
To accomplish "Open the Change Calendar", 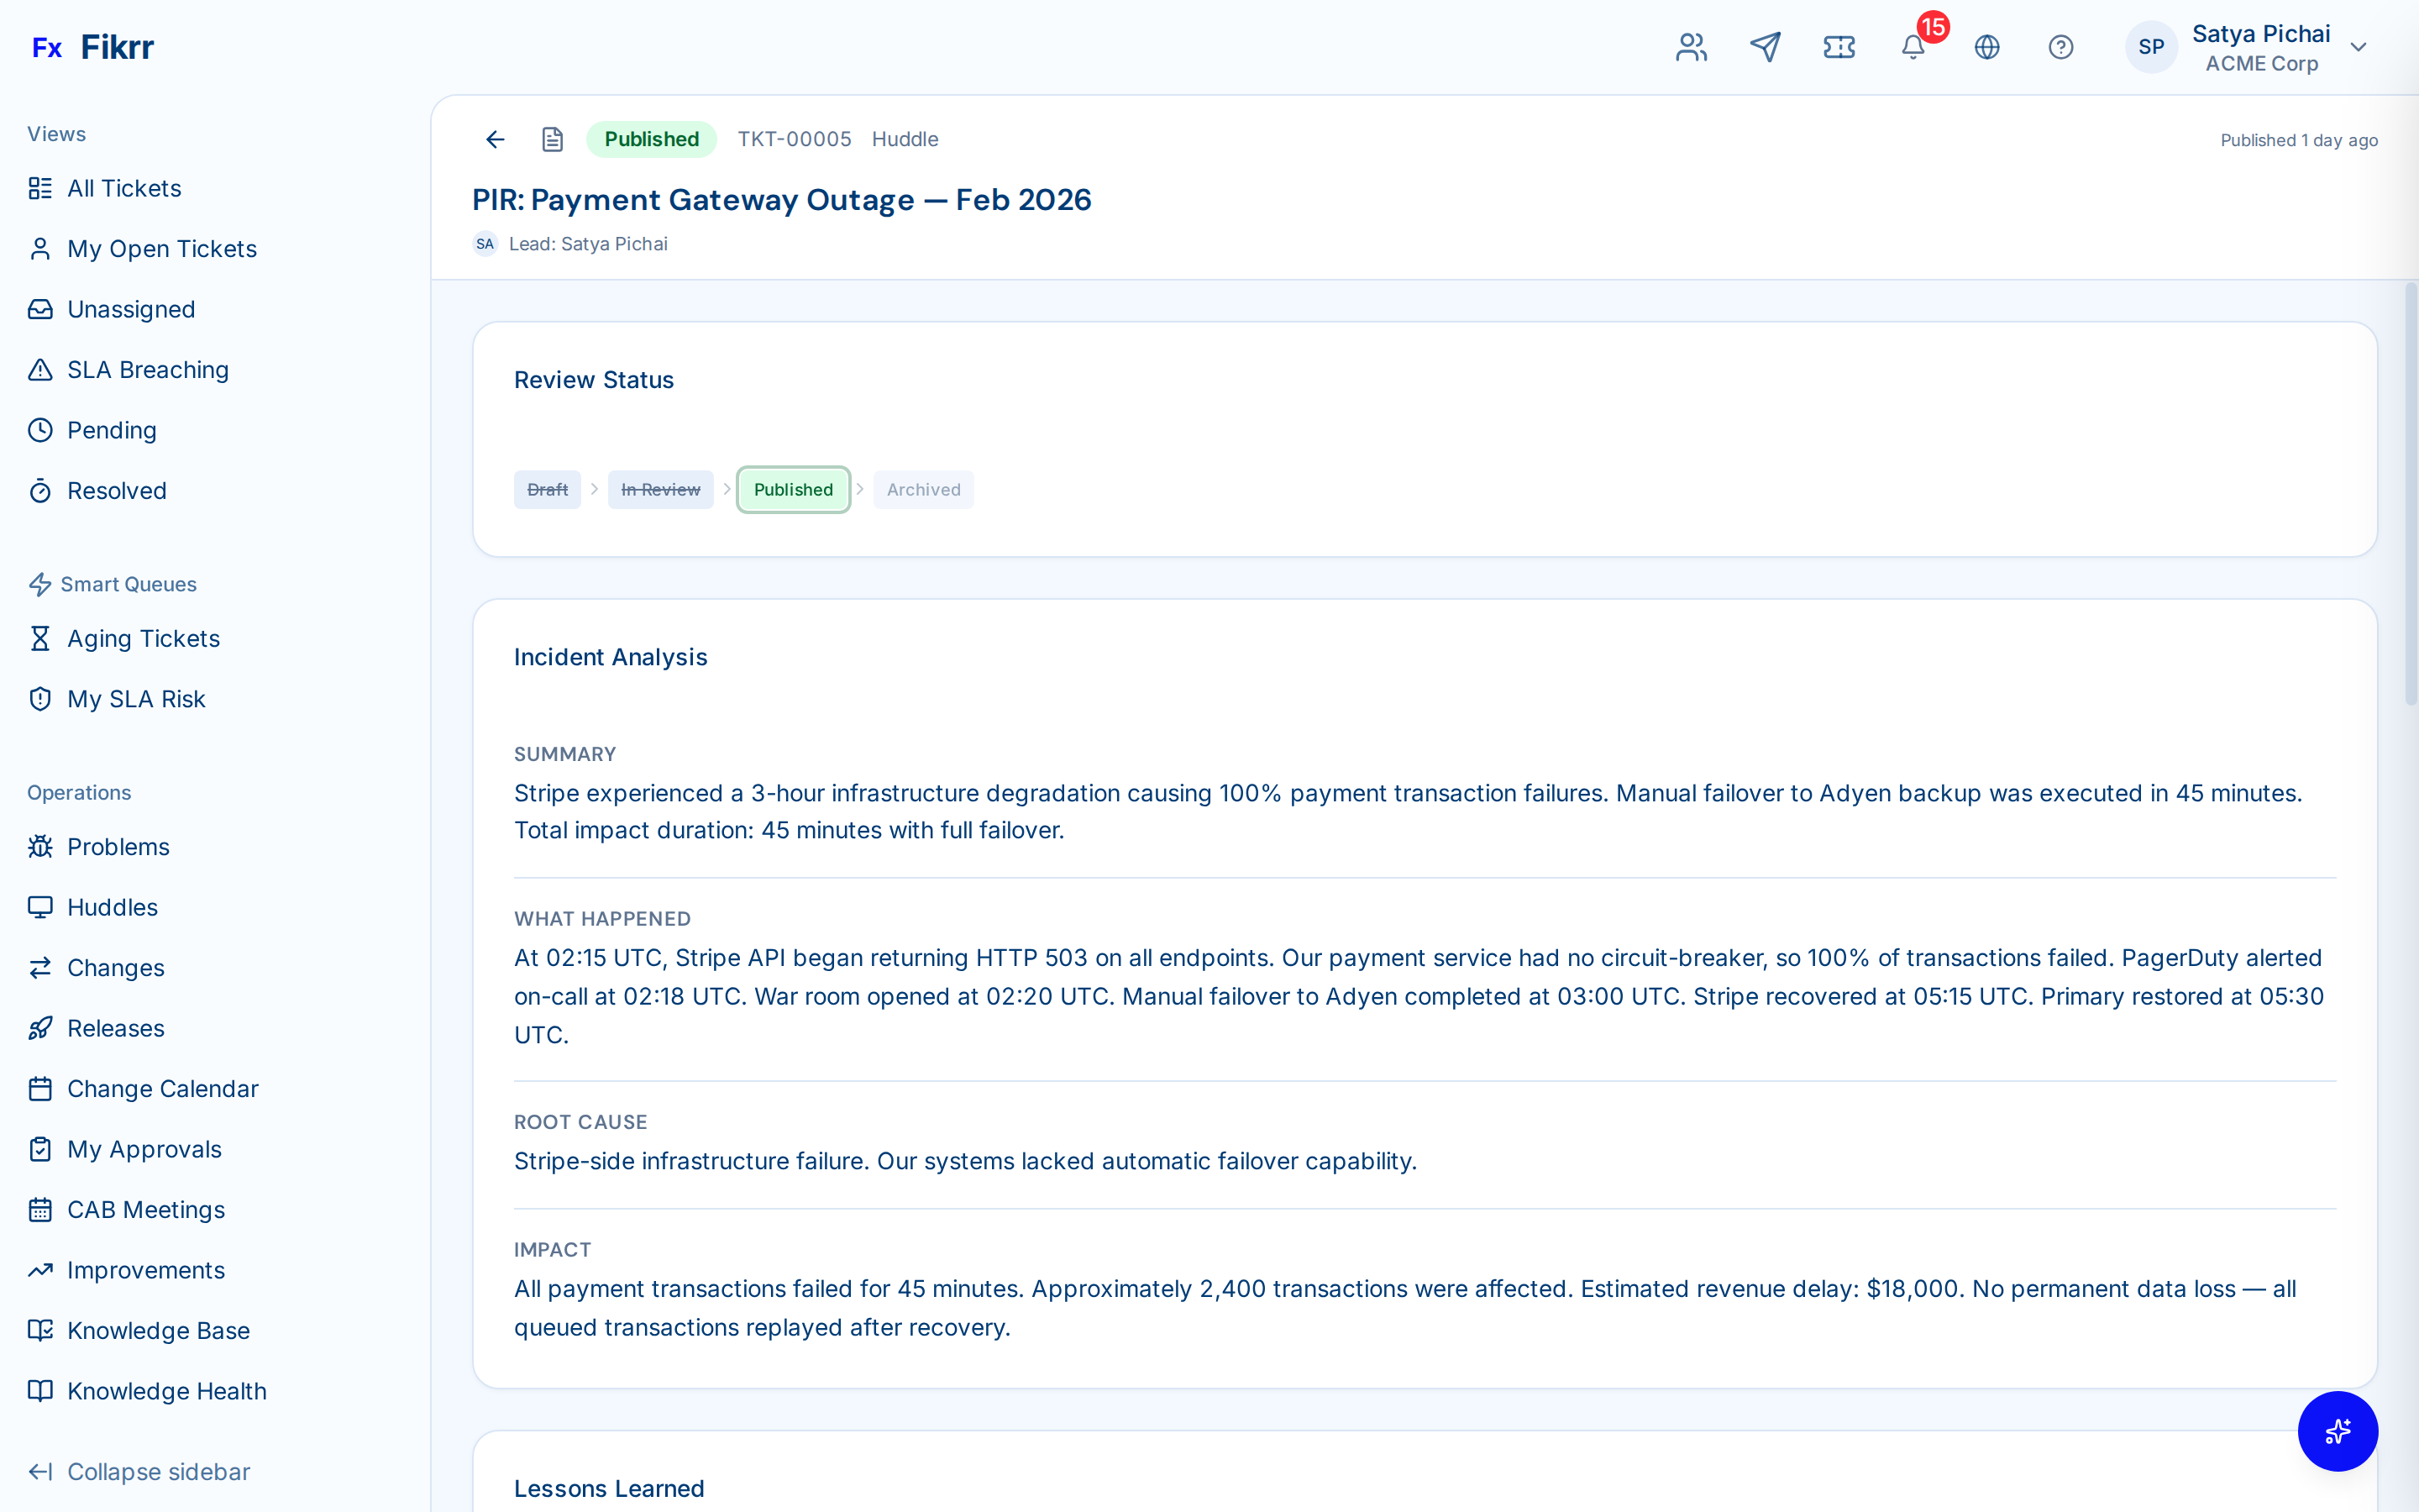I will tap(162, 1088).
